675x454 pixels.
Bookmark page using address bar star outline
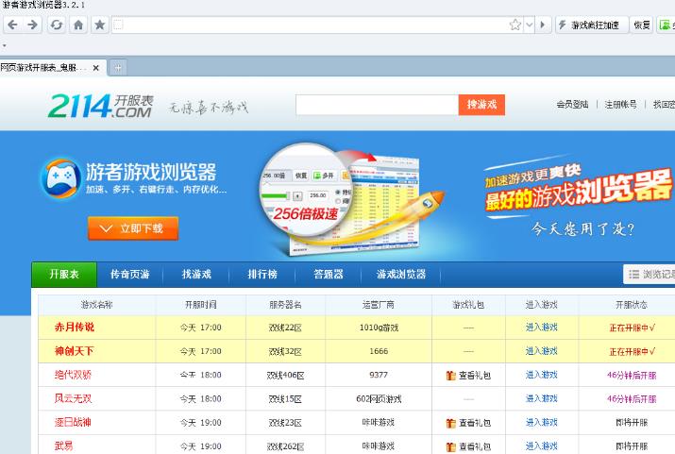515,25
